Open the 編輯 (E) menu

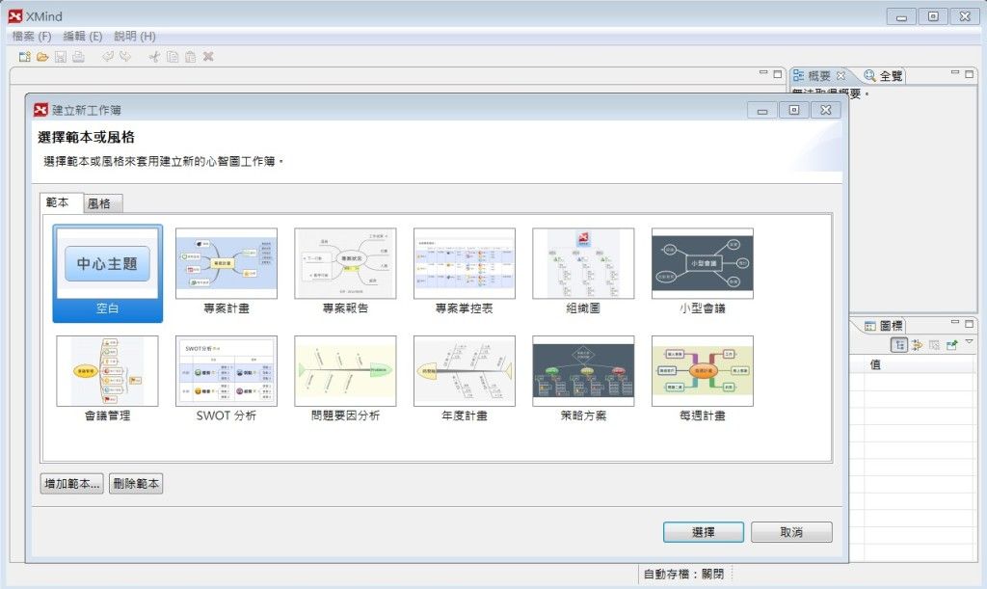pyautogui.click(x=83, y=36)
